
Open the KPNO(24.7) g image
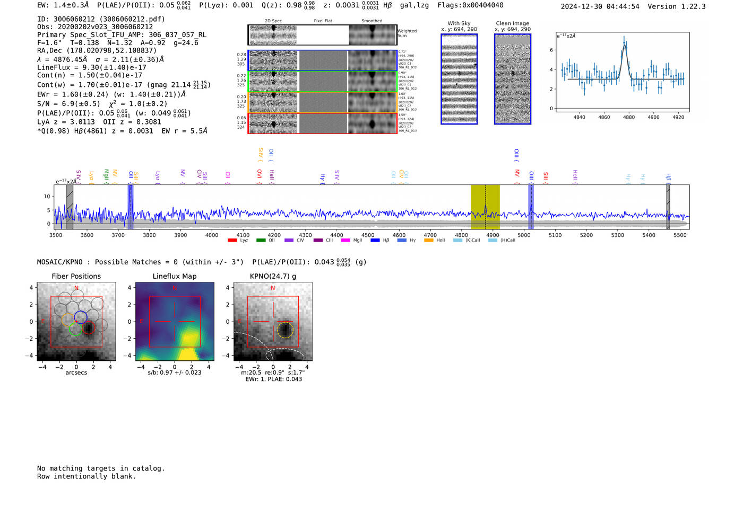click(273, 322)
